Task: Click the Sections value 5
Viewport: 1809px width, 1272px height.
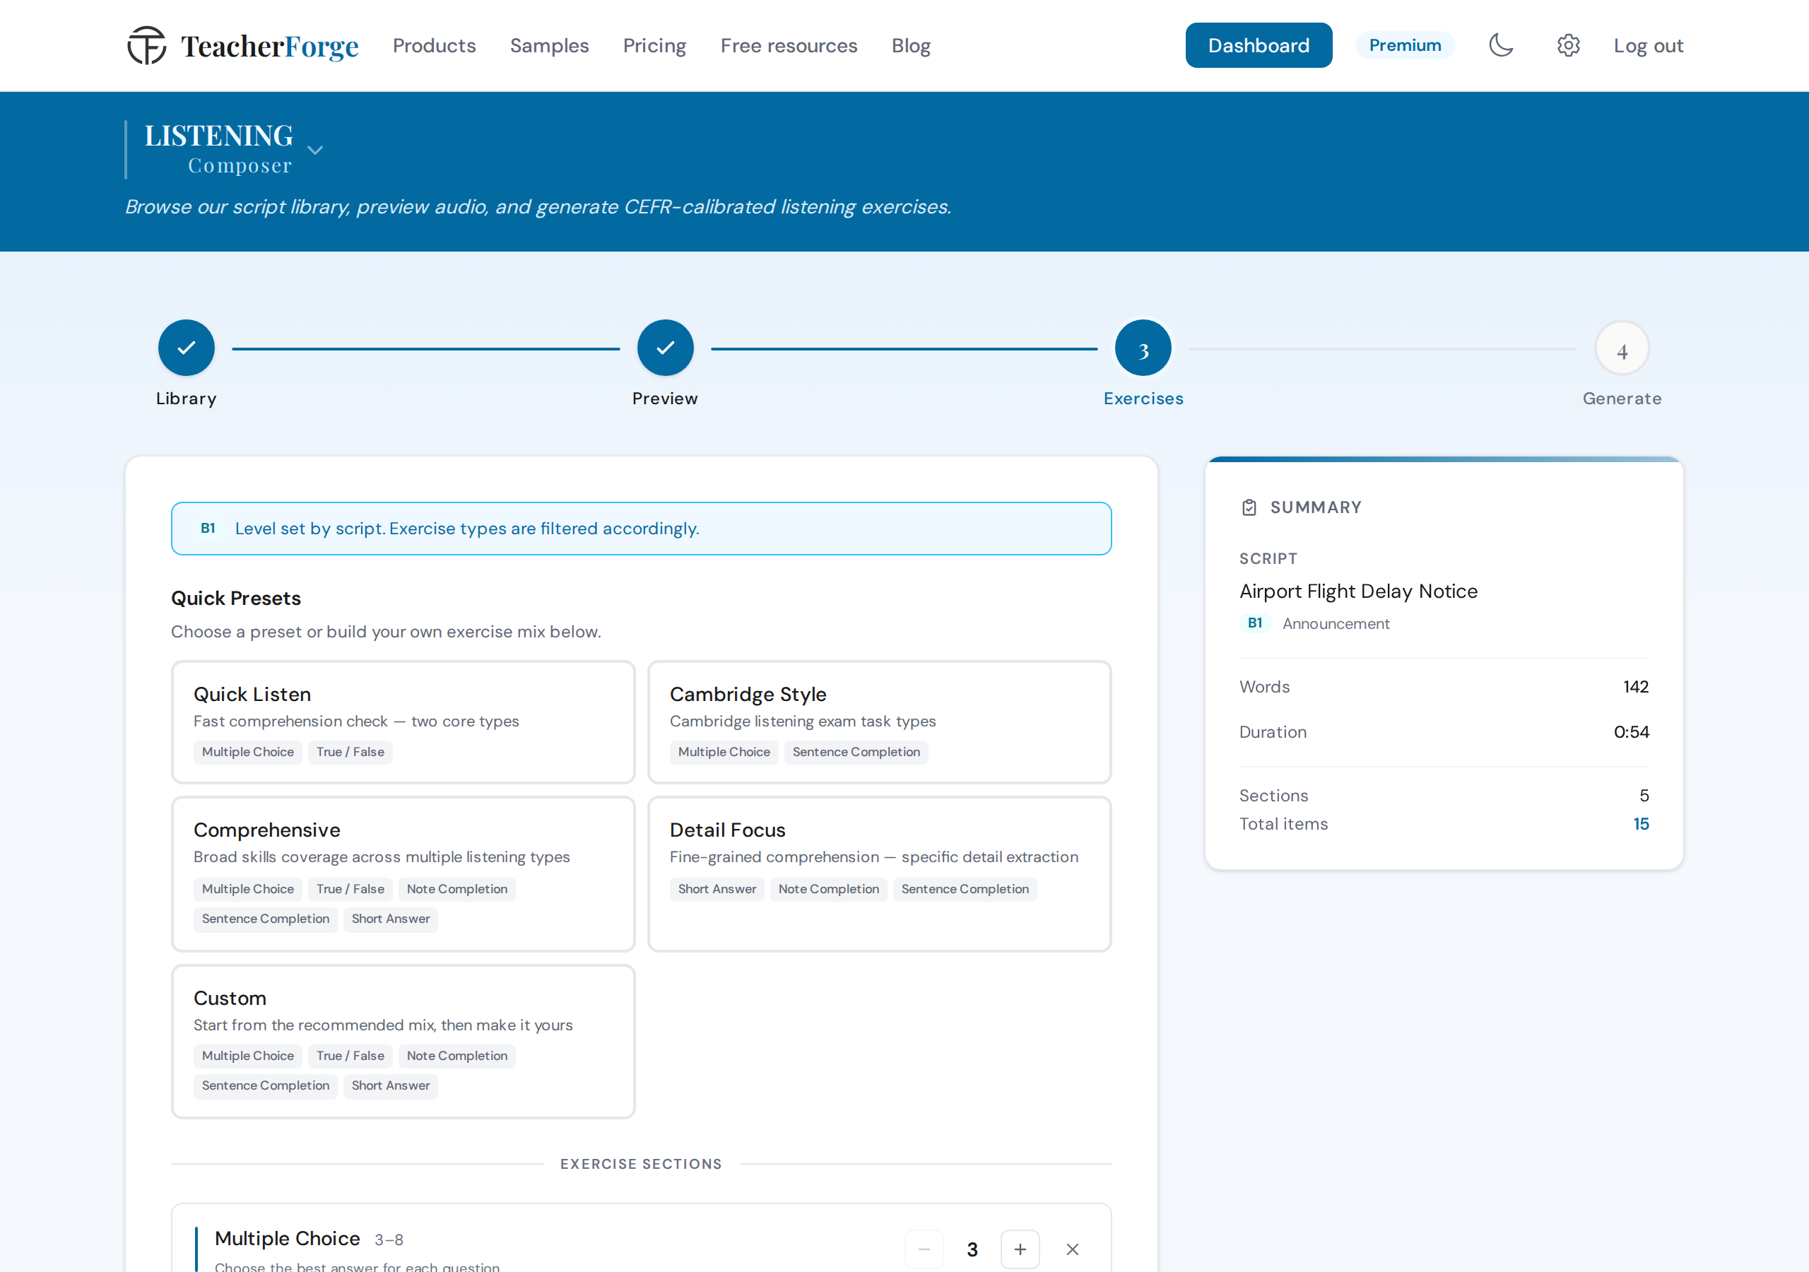Action: point(1644,796)
